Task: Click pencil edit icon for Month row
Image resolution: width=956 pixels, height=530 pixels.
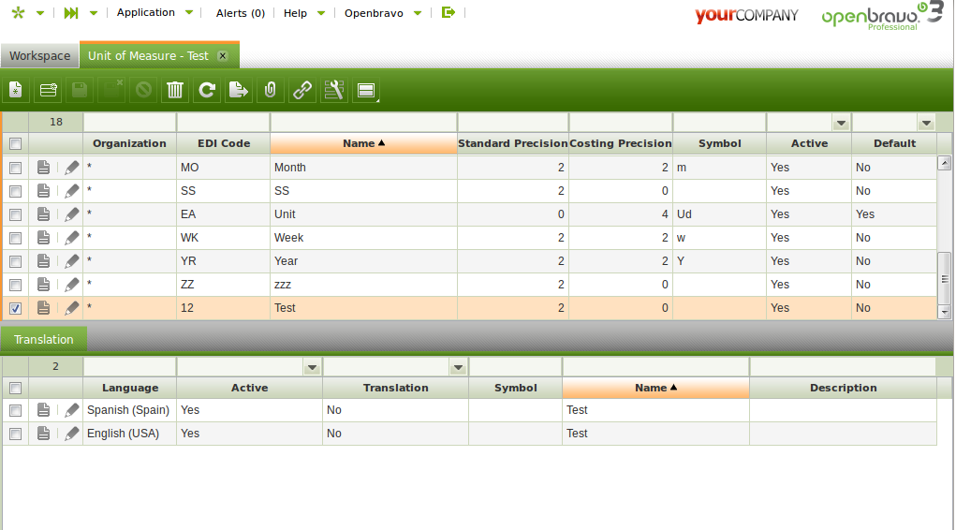Action: pos(72,168)
